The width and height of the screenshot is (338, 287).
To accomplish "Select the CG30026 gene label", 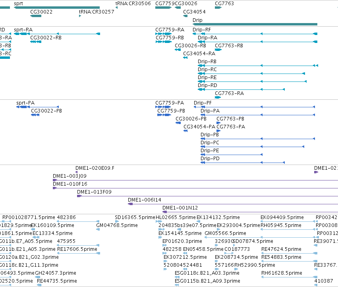I will coord(186,4).
